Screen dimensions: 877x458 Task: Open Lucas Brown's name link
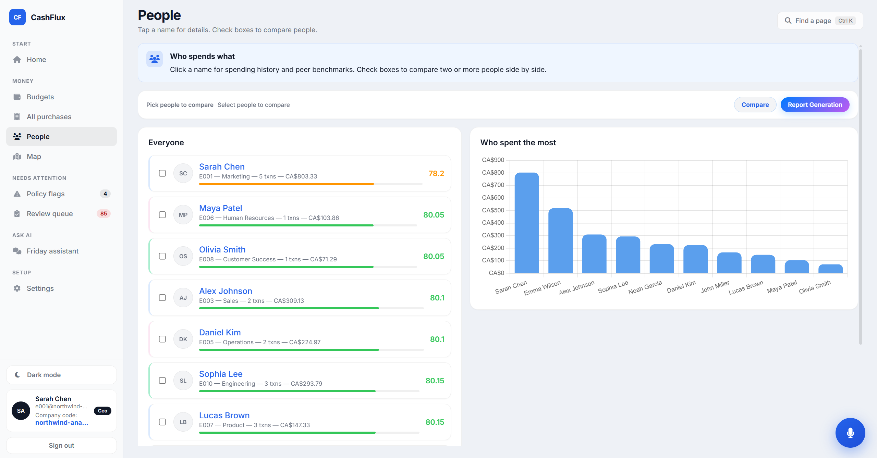(x=224, y=416)
